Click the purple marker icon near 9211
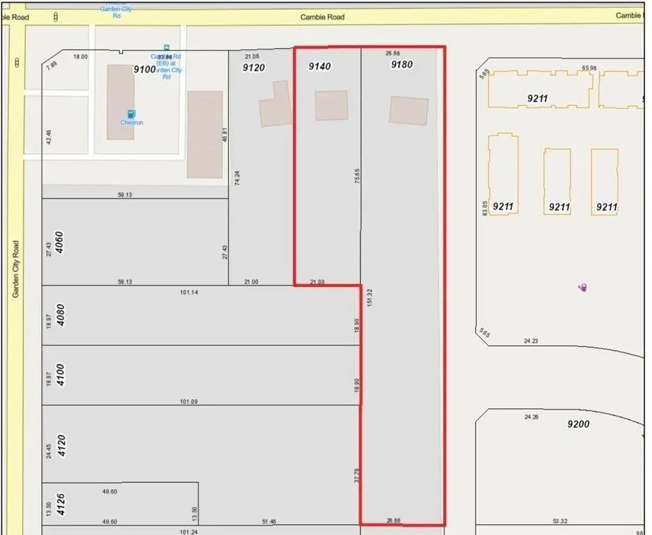 point(583,288)
